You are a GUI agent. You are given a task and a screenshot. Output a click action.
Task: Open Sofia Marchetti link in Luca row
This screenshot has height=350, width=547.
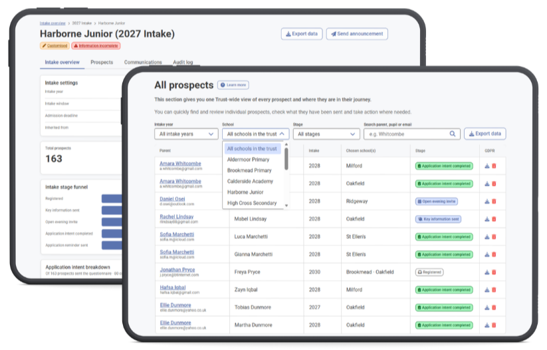click(x=177, y=234)
